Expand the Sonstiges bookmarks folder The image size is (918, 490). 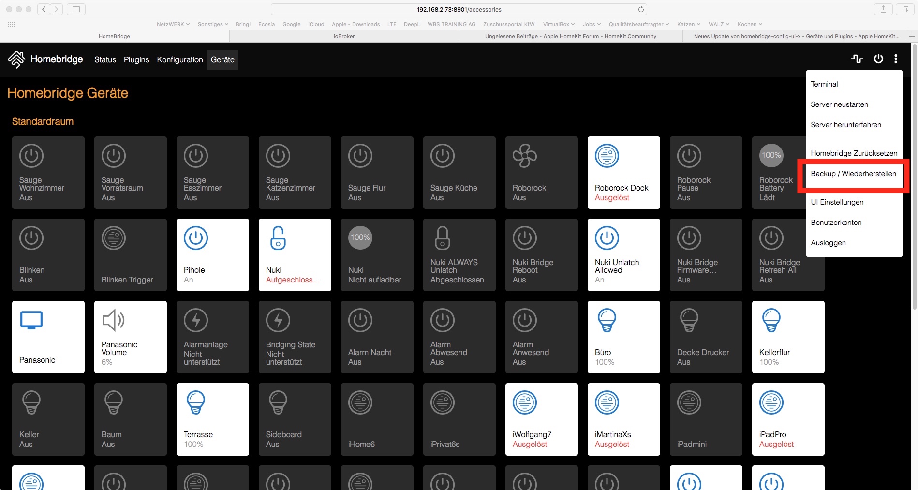[x=213, y=24]
